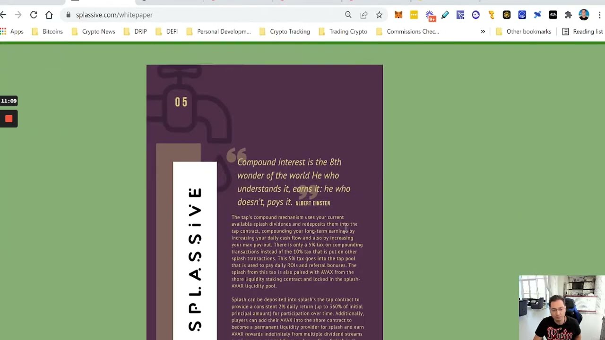
Task: Go to the browser home page
Action: click(x=49, y=15)
